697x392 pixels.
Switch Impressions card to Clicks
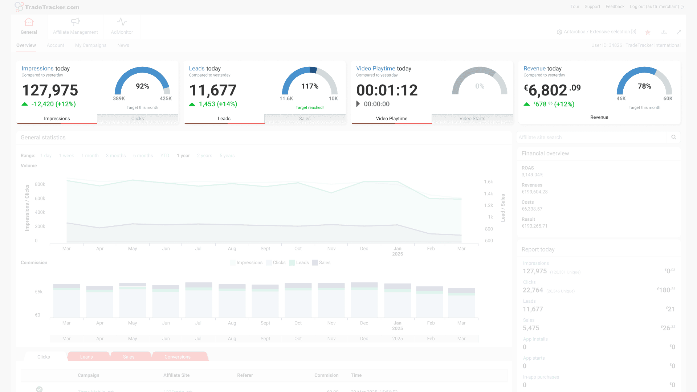coord(138,119)
